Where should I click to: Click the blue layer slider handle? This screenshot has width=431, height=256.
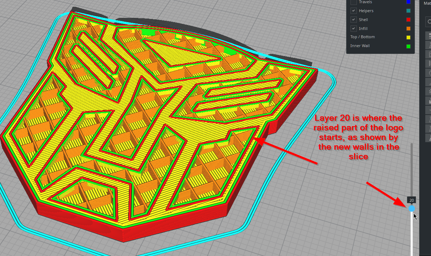tap(412, 208)
